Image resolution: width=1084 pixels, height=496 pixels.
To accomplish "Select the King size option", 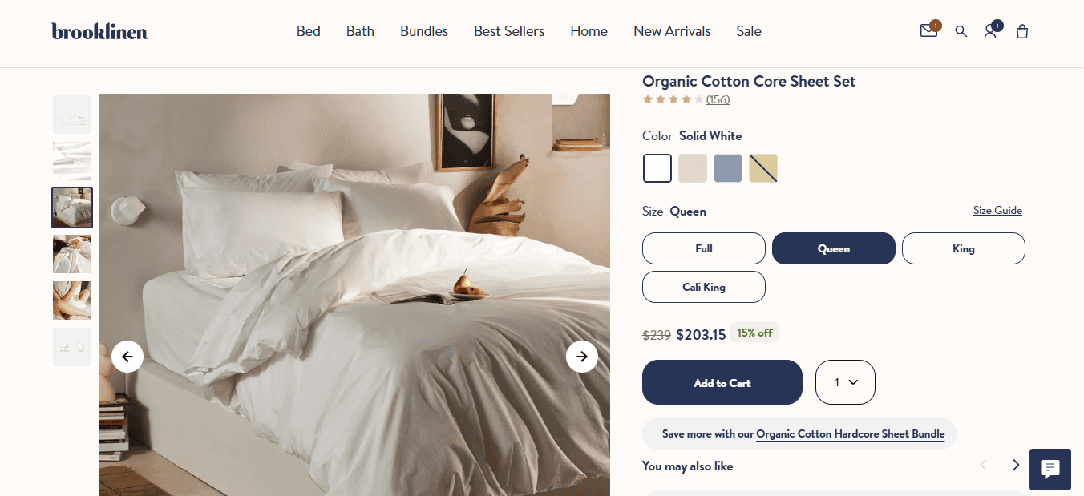I will (x=964, y=248).
